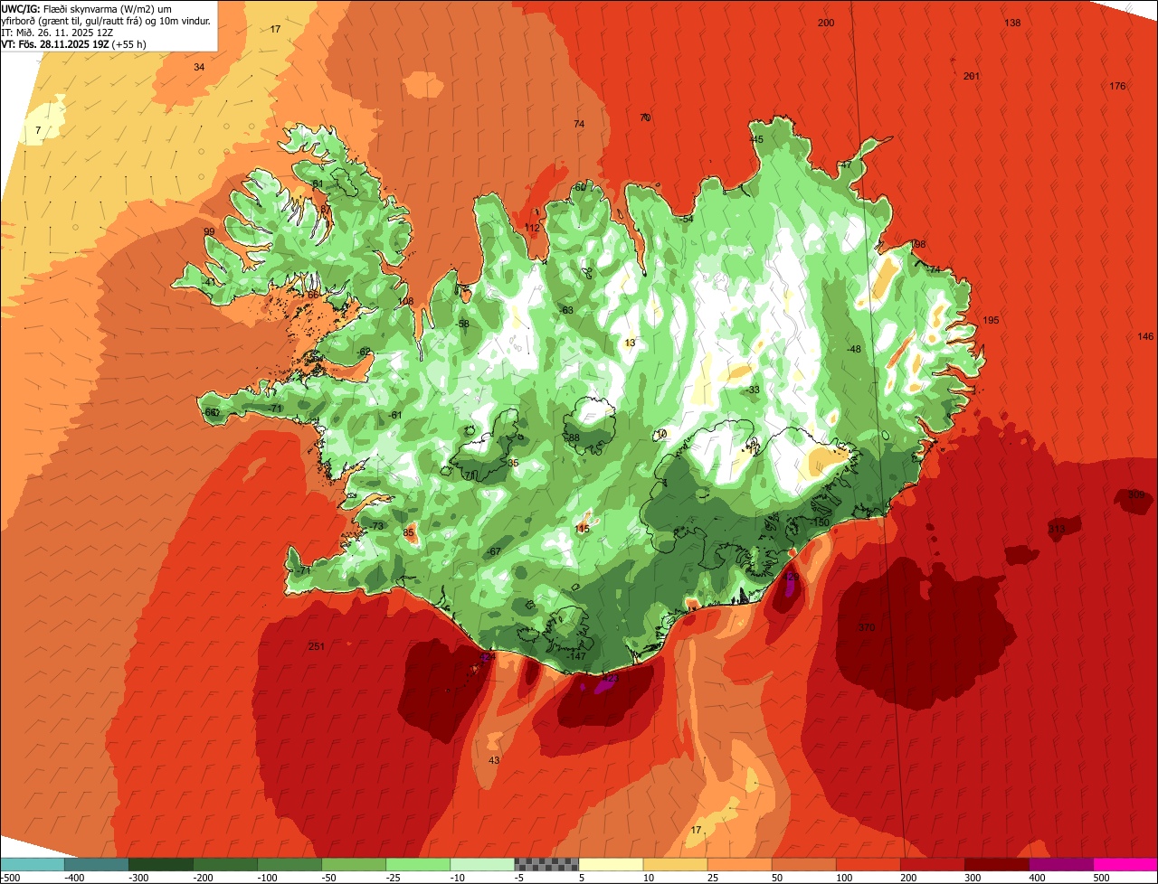Click the map value "309" near right edge
The height and width of the screenshot is (884, 1158).
[x=1136, y=494]
